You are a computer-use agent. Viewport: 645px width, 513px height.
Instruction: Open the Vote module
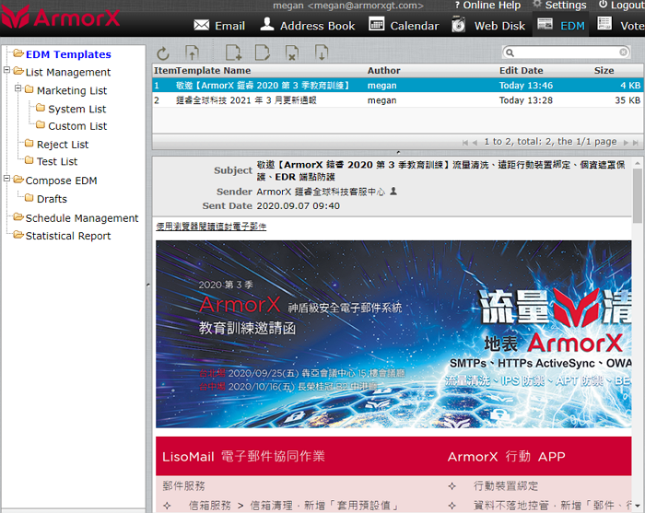coord(620,25)
